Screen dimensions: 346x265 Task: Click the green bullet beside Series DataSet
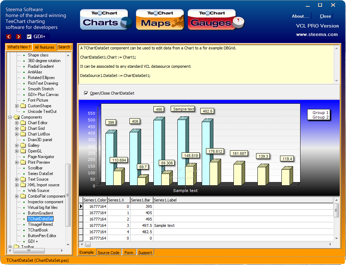pos(24,174)
